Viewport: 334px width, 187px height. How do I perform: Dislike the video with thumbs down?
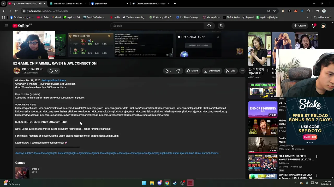point(178,71)
